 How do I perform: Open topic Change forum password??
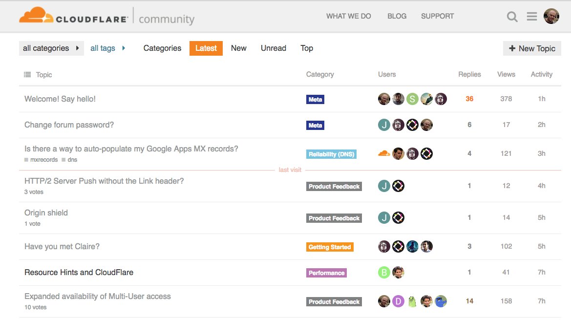click(69, 125)
